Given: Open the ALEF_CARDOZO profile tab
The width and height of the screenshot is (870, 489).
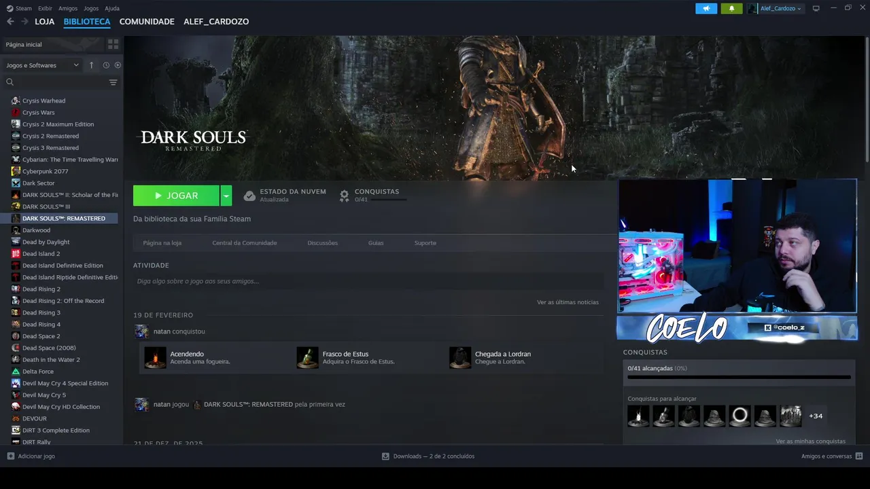Looking at the screenshot, I should (x=216, y=22).
